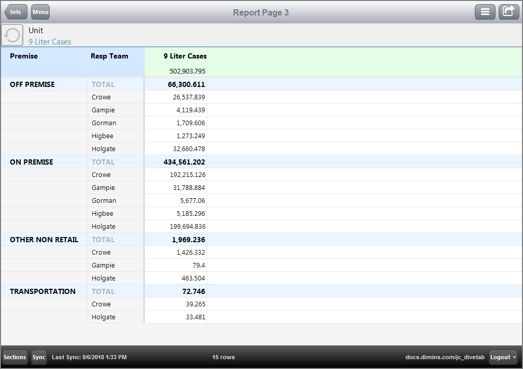Viewport: 523px width, 369px height.
Task: Click the Gampie row under OTHER NON RETAIL
Action: pyautogui.click(x=103, y=265)
